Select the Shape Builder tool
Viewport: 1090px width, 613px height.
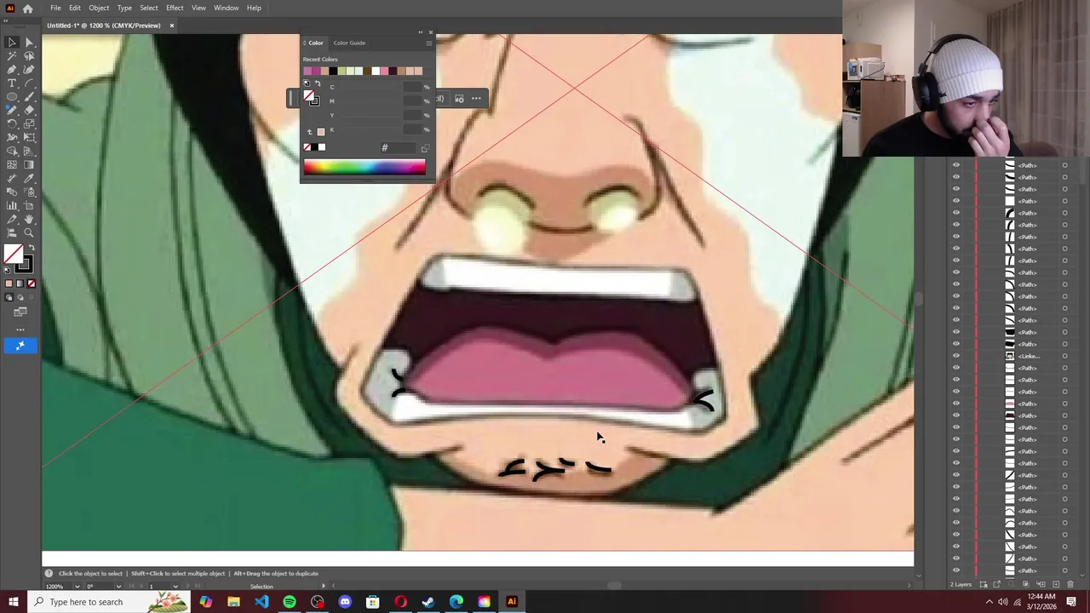coord(12,151)
